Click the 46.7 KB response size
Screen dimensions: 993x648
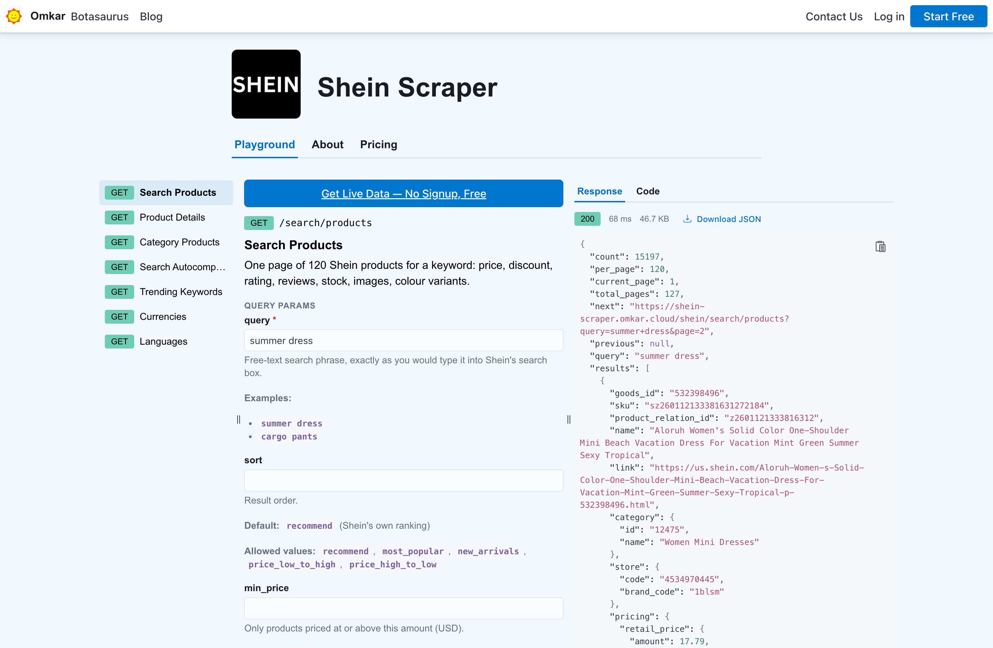[654, 219]
